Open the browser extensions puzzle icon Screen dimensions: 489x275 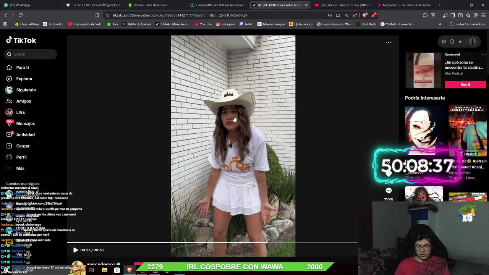[425, 15]
